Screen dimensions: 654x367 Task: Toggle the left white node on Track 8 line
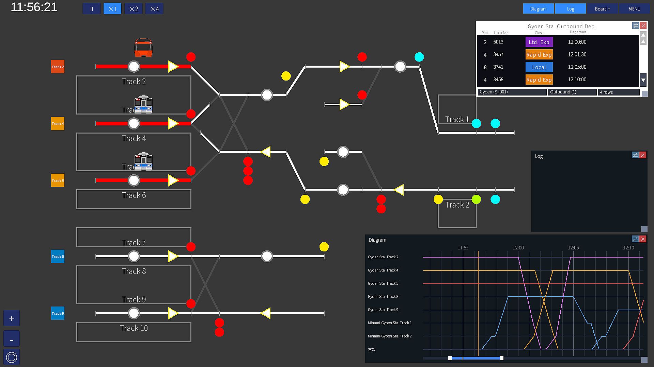coord(134,256)
